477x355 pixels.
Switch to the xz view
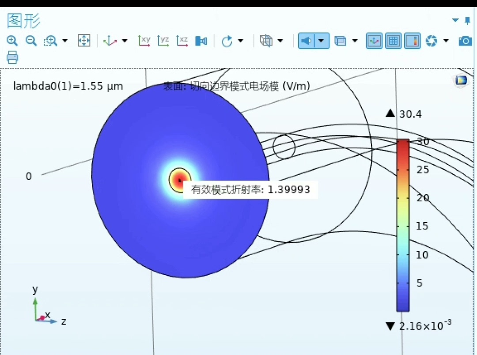(182, 41)
